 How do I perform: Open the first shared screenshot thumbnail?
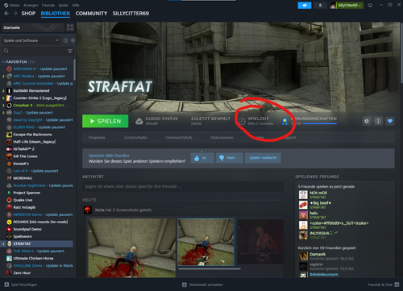(132, 247)
